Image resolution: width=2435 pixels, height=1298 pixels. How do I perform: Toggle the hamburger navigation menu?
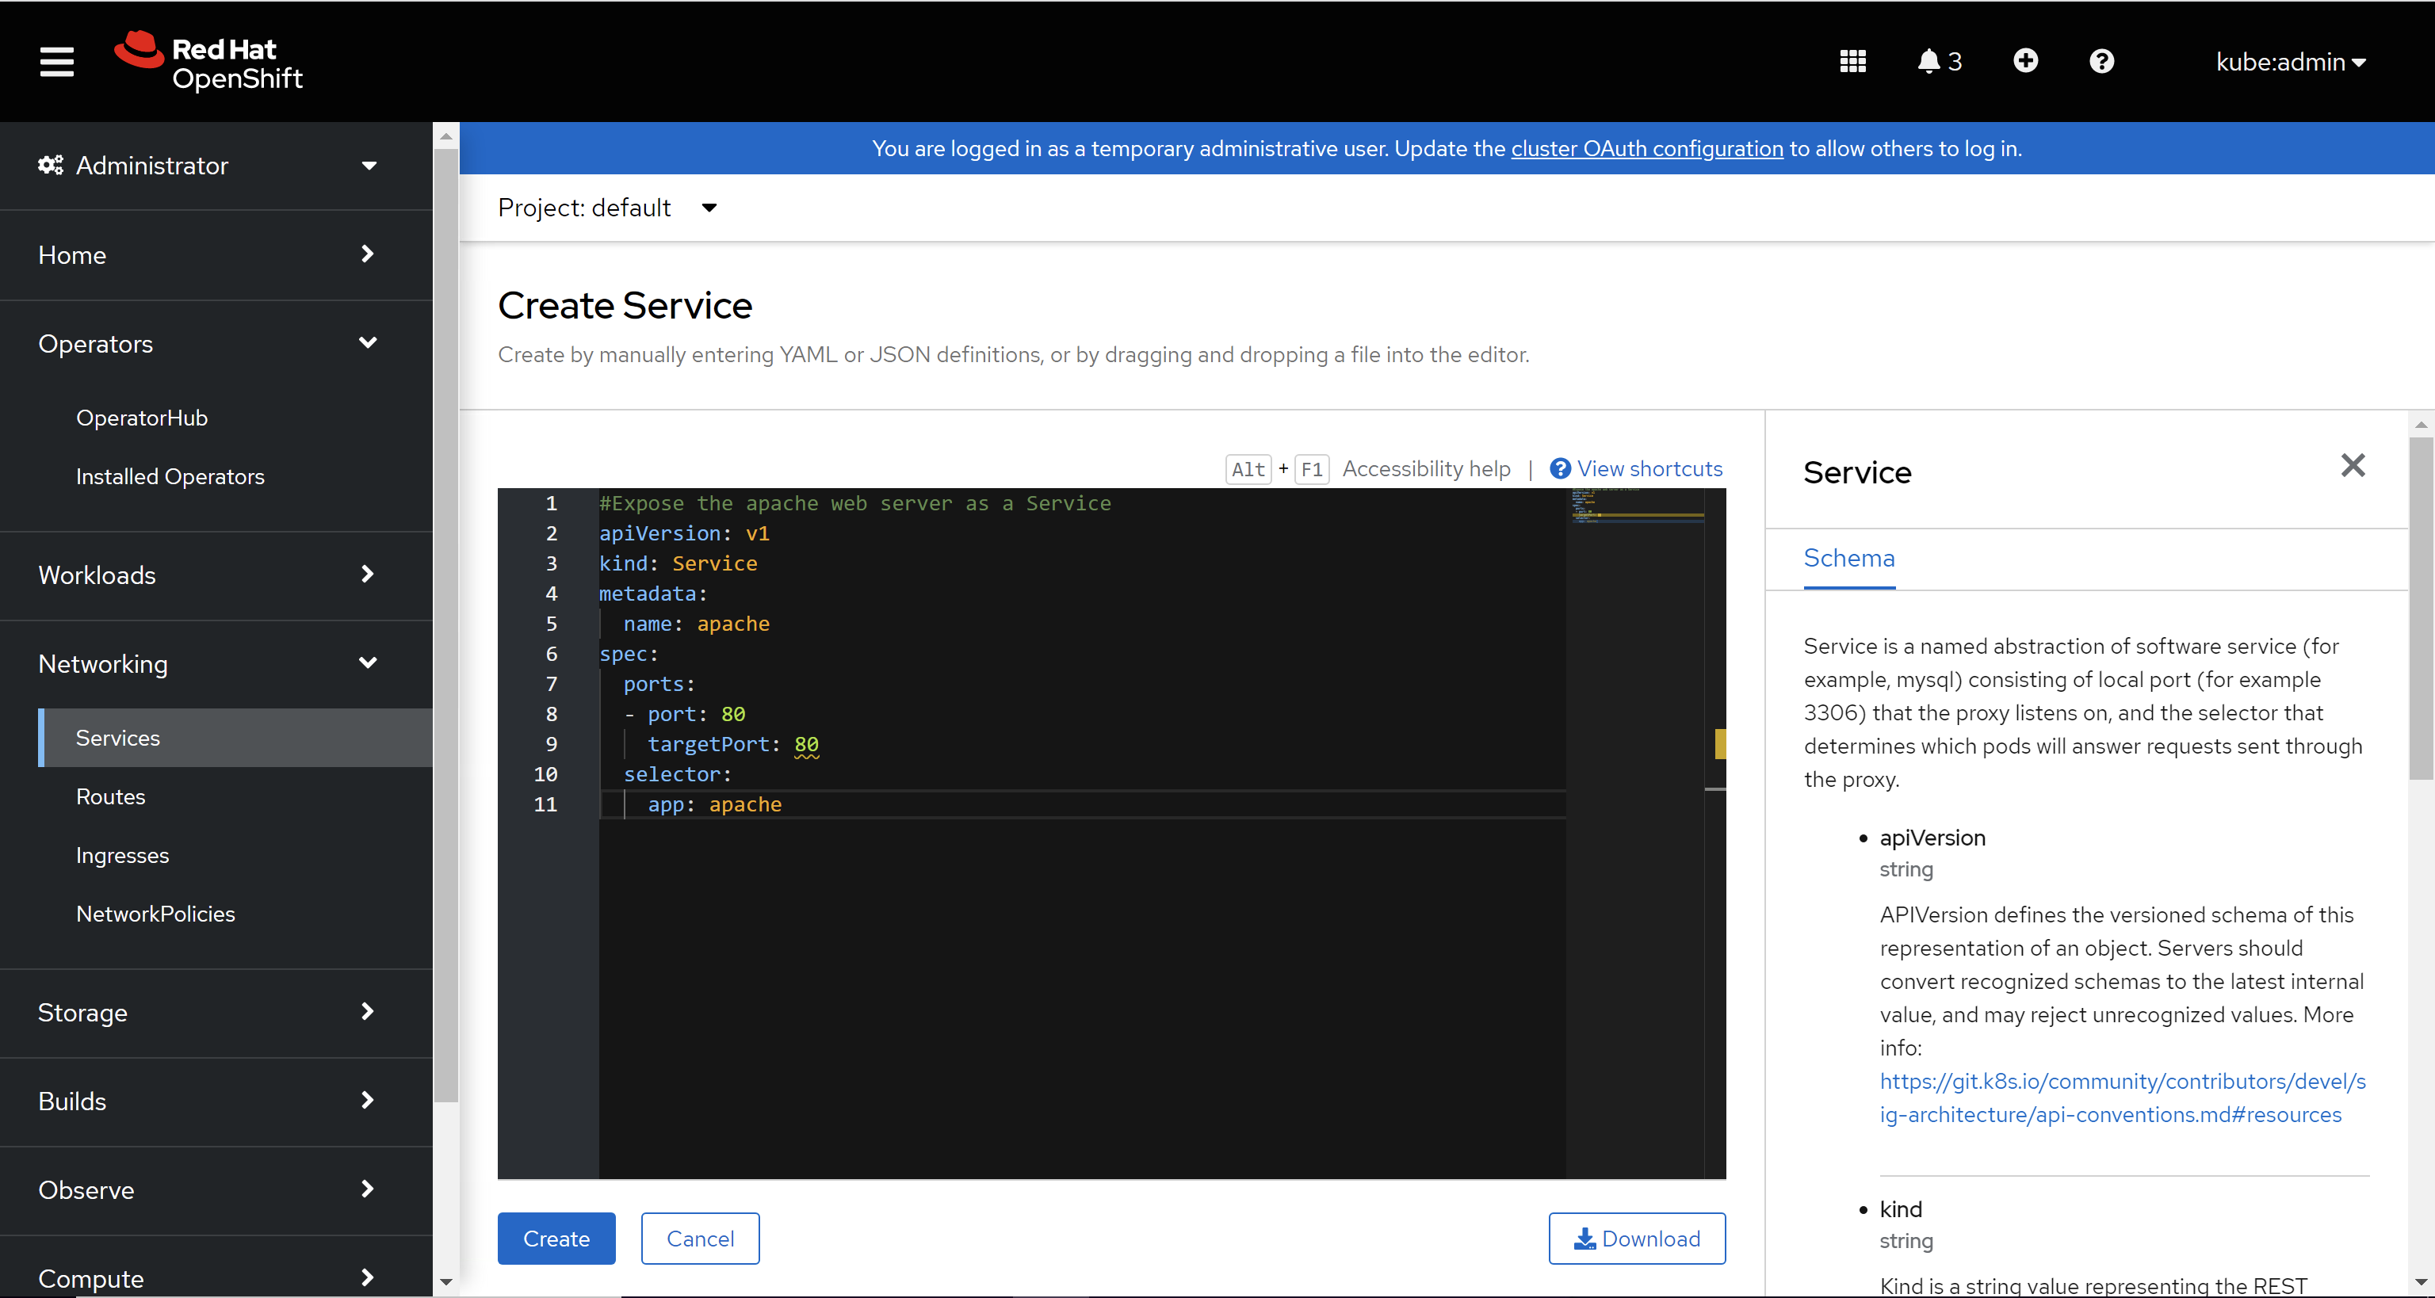click(x=57, y=61)
